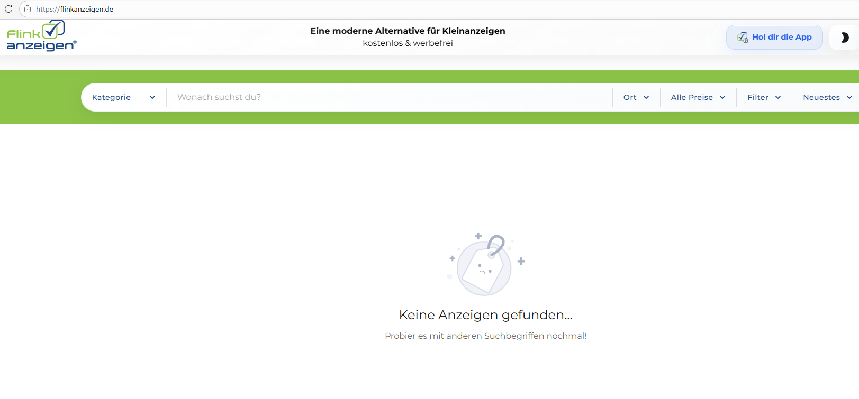Reload the page with the browser refresh icon
859x399 pixels.
coord(8,9)
